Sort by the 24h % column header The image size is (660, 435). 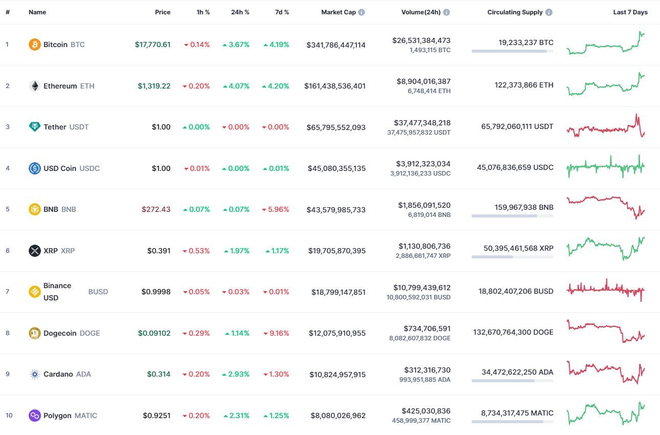[240, 12]
